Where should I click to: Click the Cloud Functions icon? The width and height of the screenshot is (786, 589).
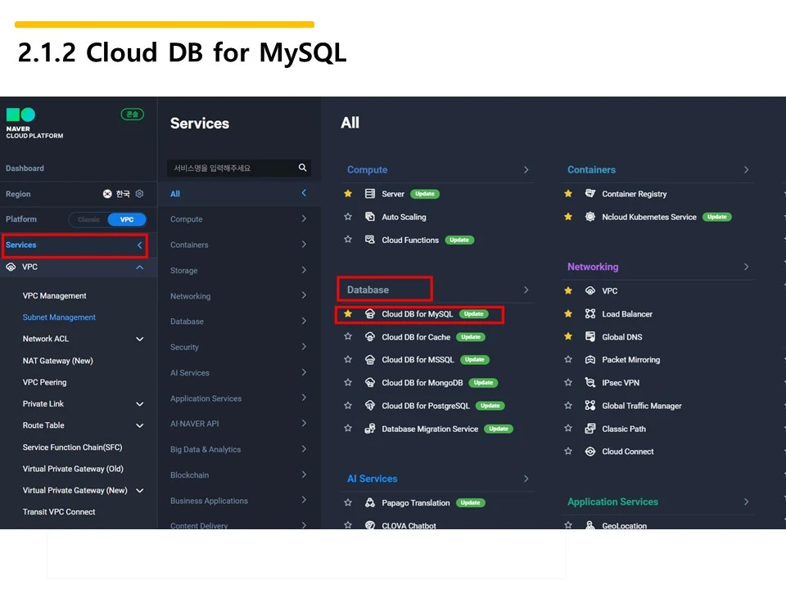tap(370, 240)
